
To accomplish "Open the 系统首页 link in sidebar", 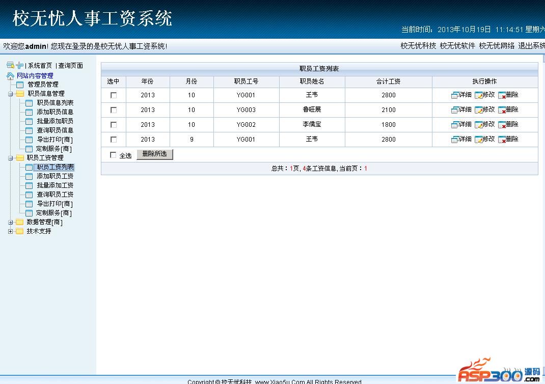I will click(x=40, y=66).
